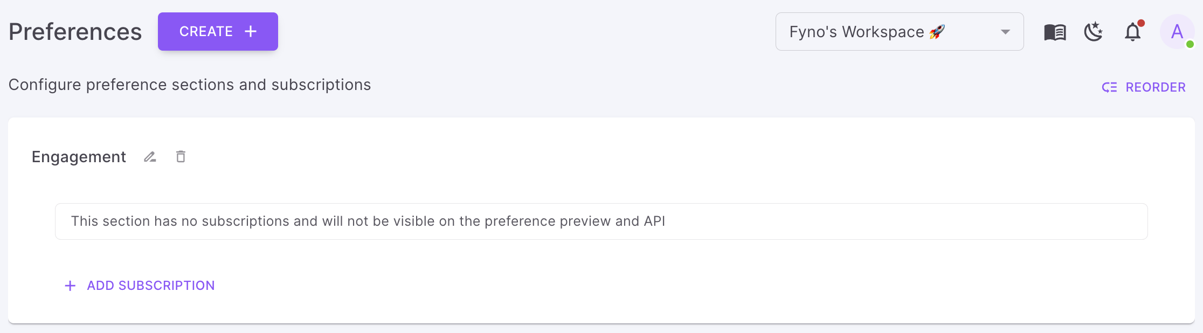Viewport: 1203px width, 333px height.
Task: Click the Engagement section title
Action: [x=79, y=157]
